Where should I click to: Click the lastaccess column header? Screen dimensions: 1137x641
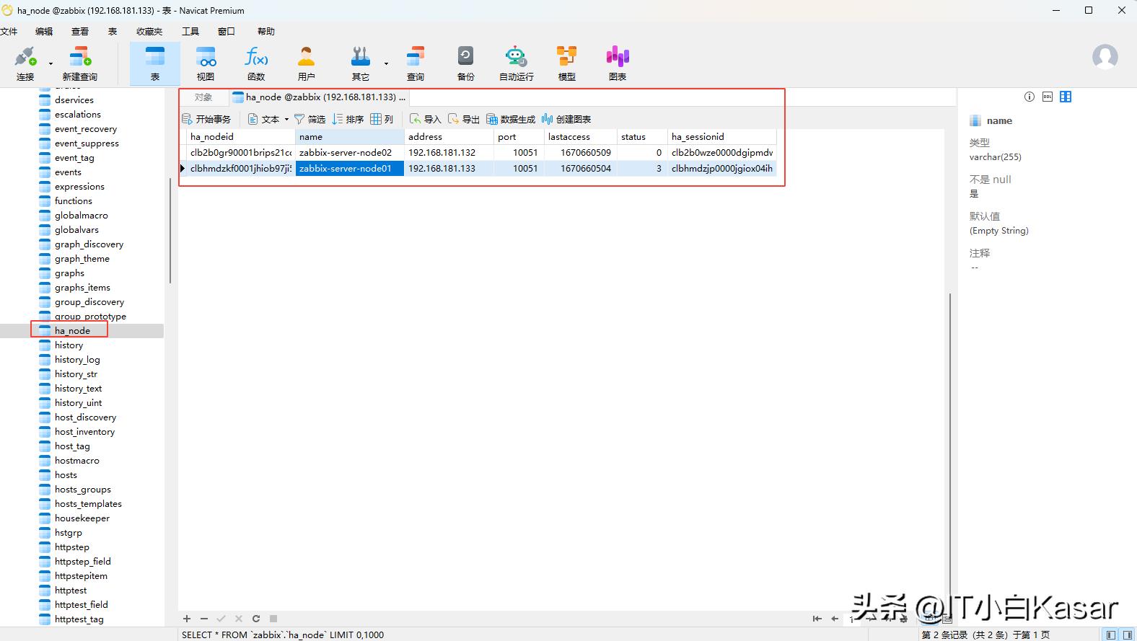click(580, 136)
